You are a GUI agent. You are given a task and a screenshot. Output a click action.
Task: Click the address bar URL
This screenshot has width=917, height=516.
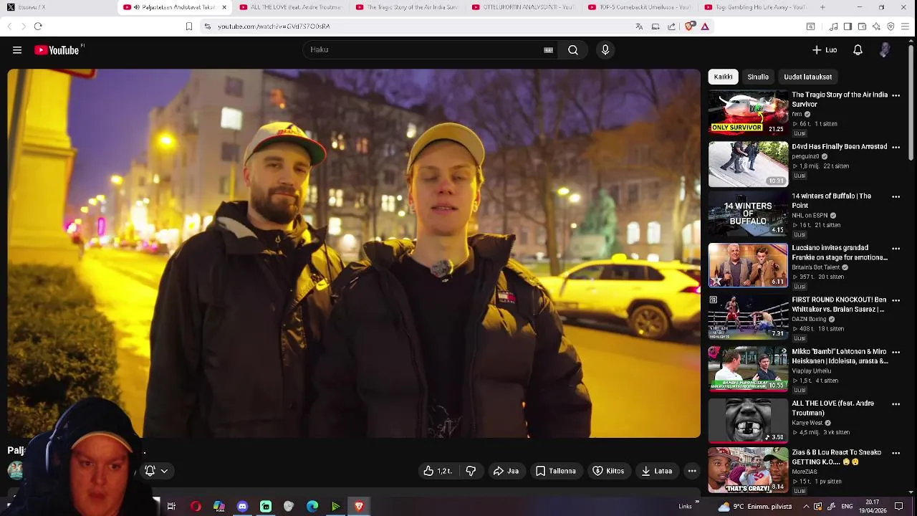274,27
